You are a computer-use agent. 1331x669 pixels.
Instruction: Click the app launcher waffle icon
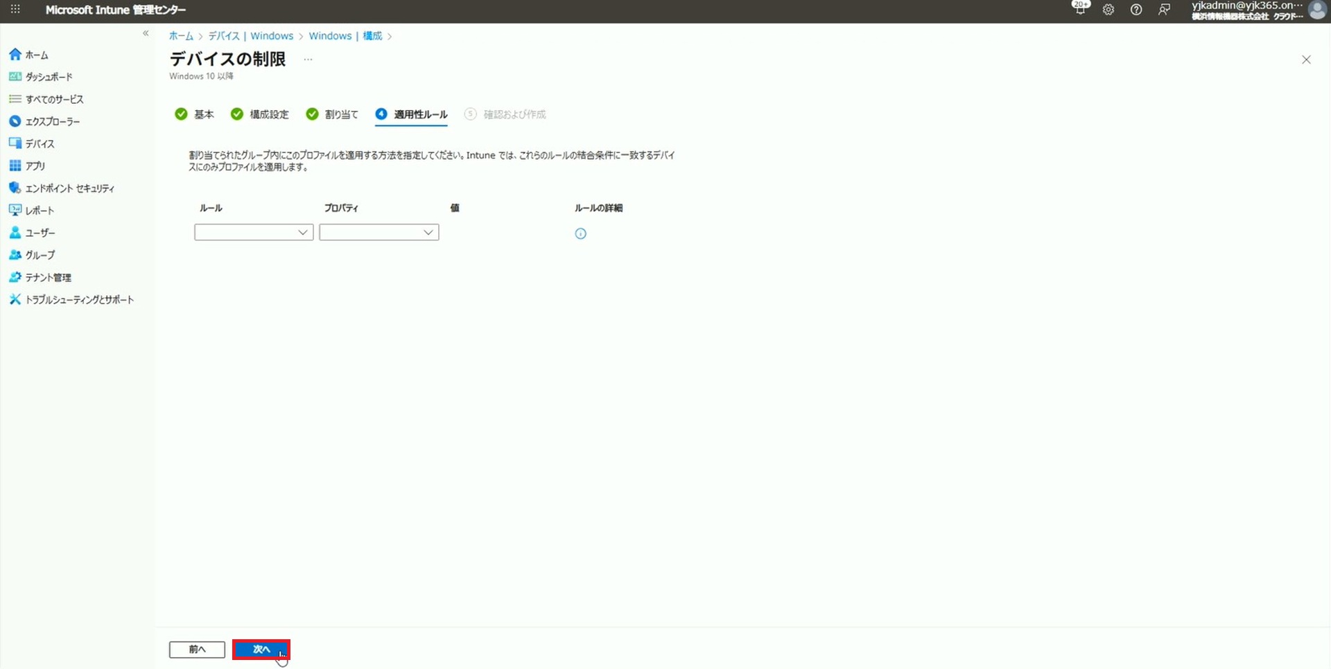pyautogui.click(x=15, y=10)
